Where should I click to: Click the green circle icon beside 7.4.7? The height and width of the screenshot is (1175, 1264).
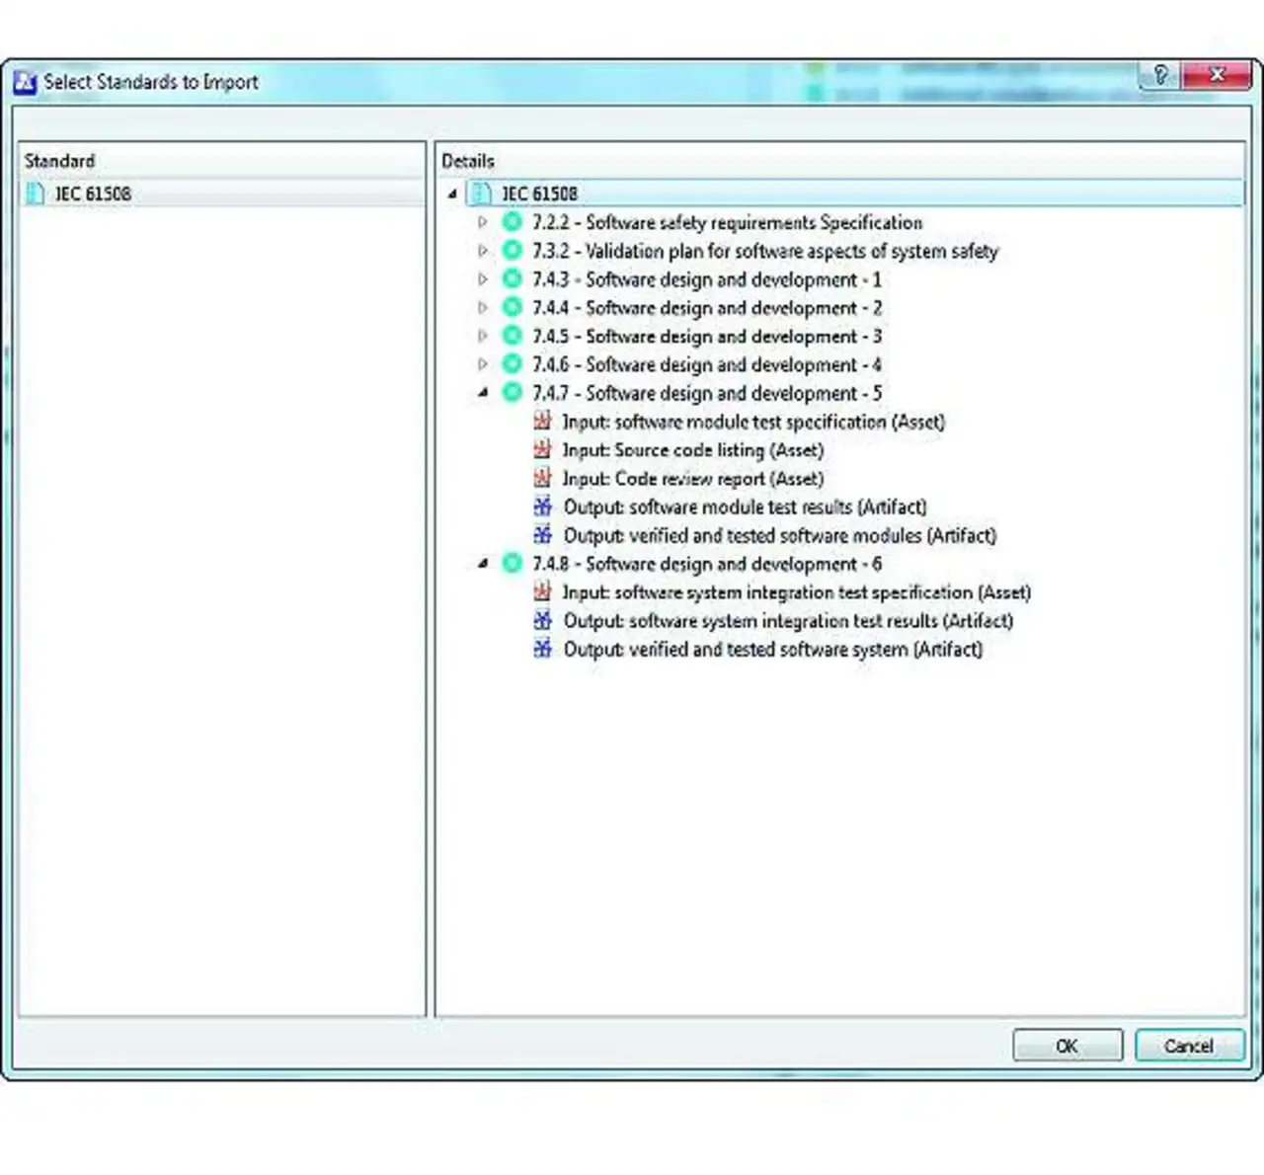pos(512,393)
